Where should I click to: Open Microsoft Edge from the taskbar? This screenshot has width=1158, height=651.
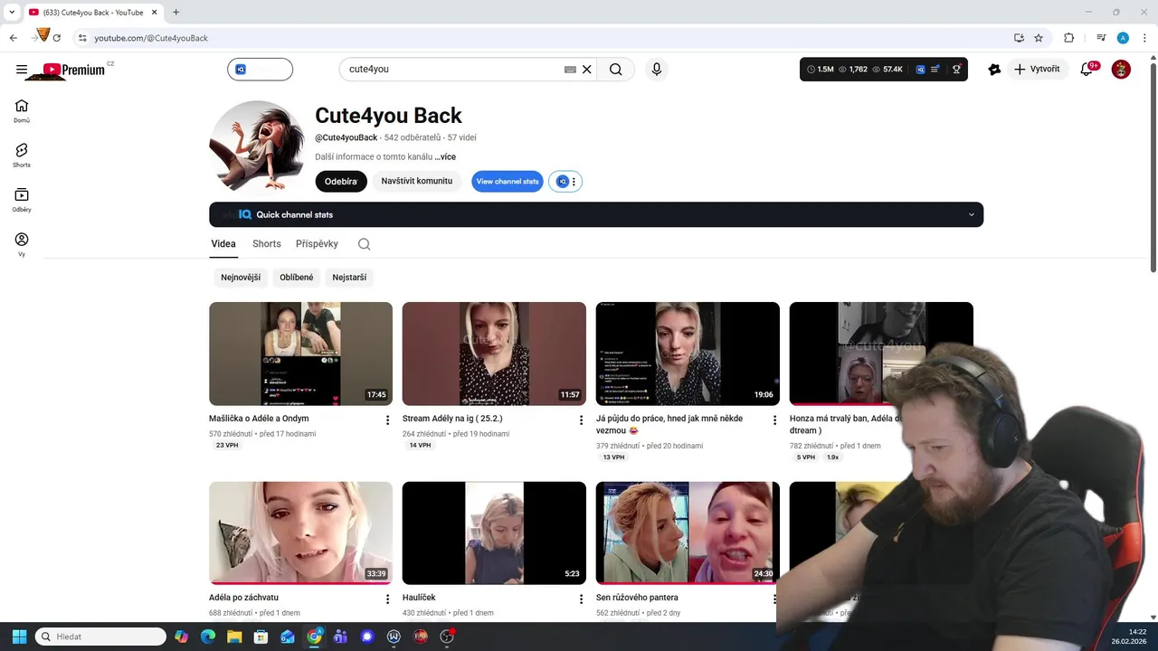(x=207, y=637)
